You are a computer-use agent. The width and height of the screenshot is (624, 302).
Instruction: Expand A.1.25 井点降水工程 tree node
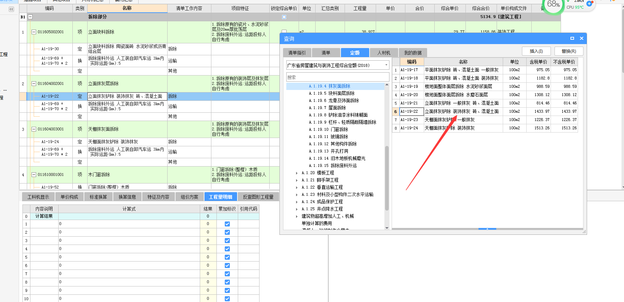point(297,209)
